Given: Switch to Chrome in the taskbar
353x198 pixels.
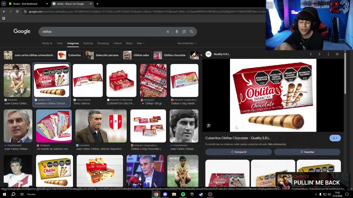Looking at the screenshot, I should pyautogui.click(x=156, y=194).
